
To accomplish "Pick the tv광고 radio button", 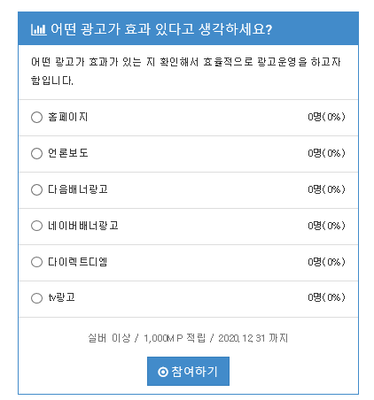I will 36,298.
